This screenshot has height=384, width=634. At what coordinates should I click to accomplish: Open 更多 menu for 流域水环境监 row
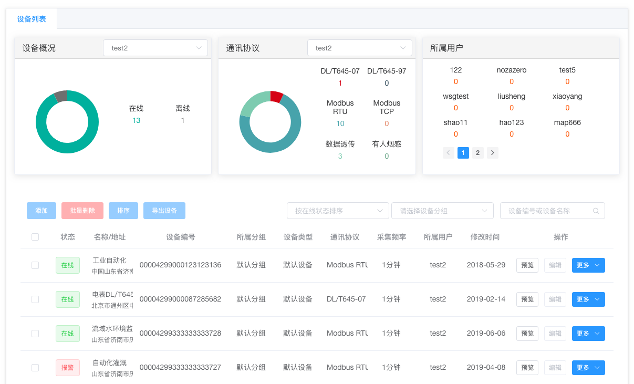pos(588,334)
